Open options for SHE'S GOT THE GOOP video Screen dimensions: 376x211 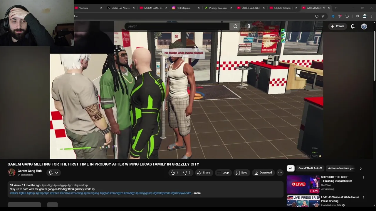364,178
